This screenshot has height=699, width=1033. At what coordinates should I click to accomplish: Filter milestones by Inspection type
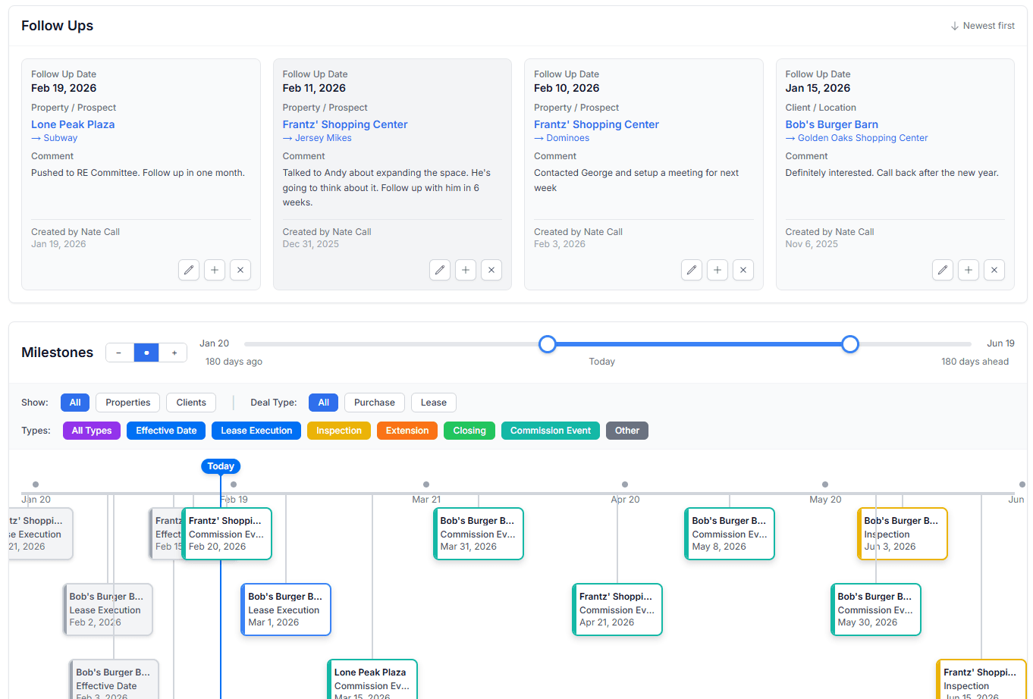pyautogui.click(x=338, y=430)
